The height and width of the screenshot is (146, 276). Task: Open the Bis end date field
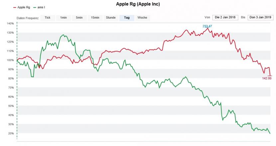pos(260,18)
